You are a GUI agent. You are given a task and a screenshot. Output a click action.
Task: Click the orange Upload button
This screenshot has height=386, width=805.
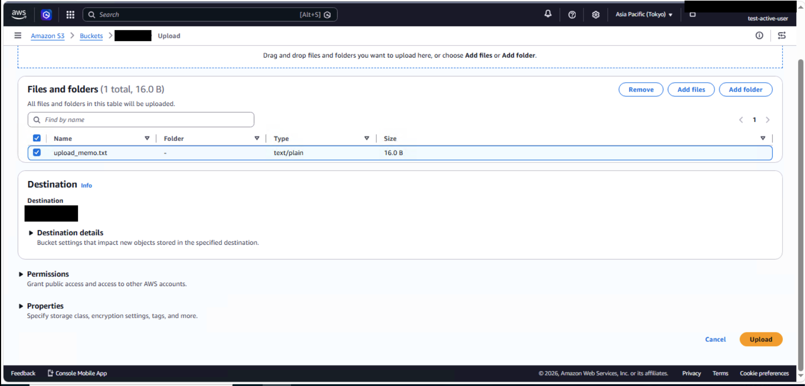click(761, 339)
